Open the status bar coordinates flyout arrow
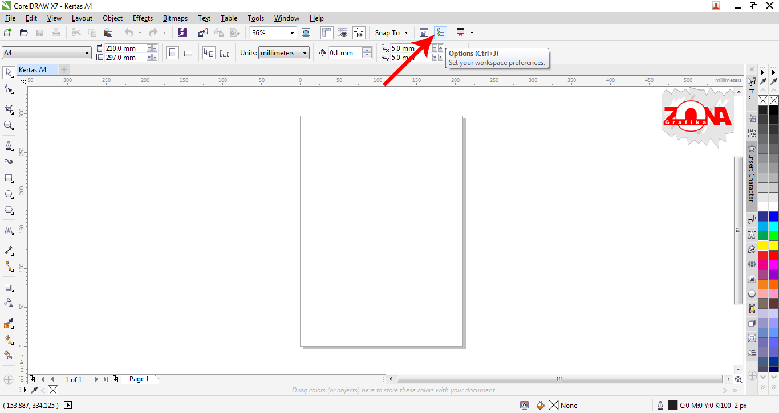Viewport: 779px width, 413px height. [68, 405]
